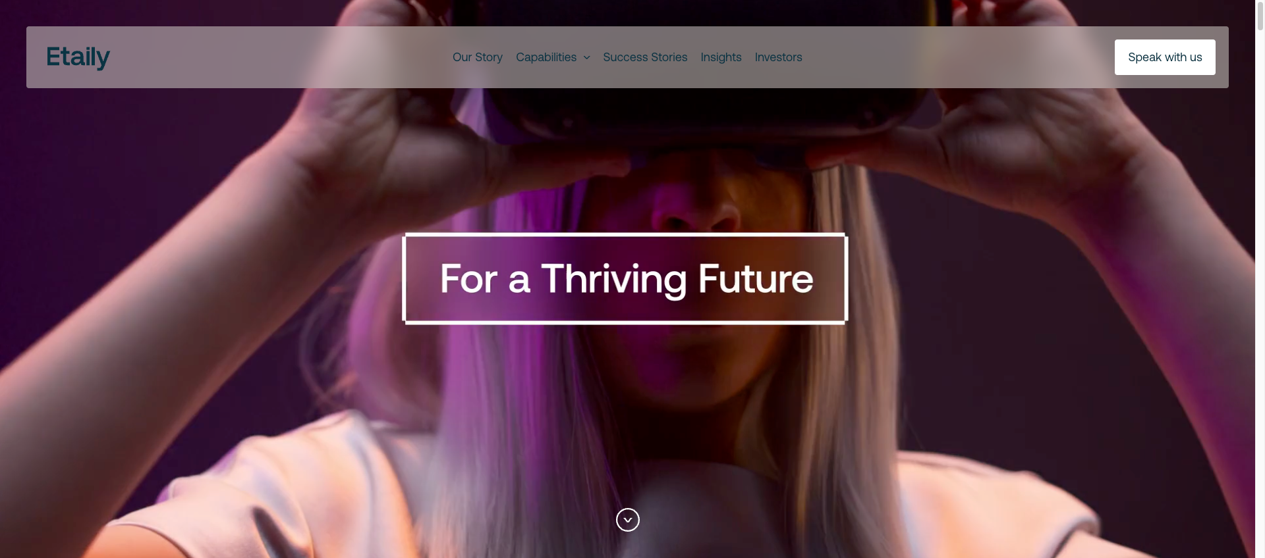Screen dimensions: 1265x558
Task: Open the Capabilities menu item
Action: click(546, 57)
